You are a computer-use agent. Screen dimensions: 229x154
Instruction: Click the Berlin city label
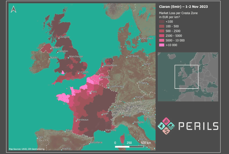pos(147,64)
